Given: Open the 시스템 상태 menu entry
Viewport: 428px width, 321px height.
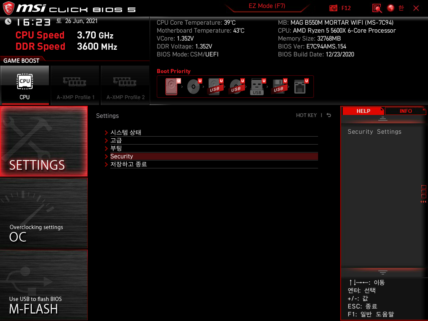Looking at the screenshot, I should 214,132.
